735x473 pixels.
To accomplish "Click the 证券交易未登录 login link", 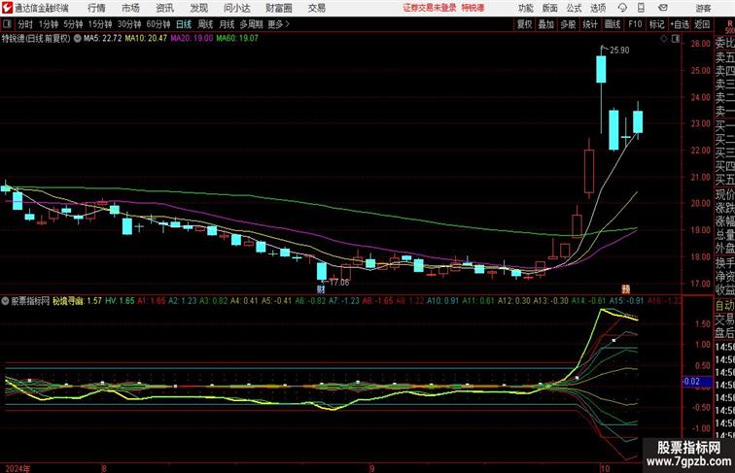I will (430, 8).
